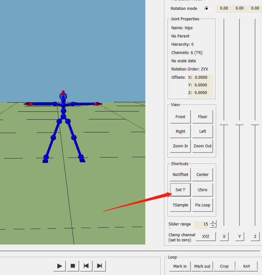The width and height of the screenshot is (262, 275).
Task: Switch to Front view
Action: coord(180,117)
